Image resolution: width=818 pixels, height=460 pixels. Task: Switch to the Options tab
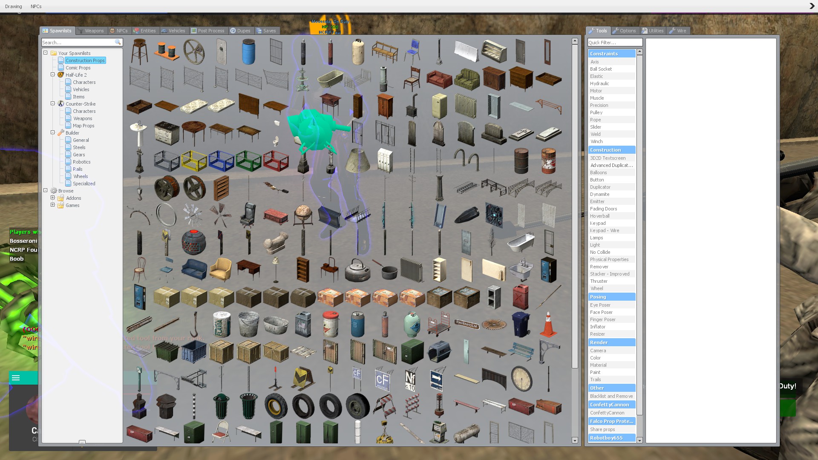(x=625, y=31)
